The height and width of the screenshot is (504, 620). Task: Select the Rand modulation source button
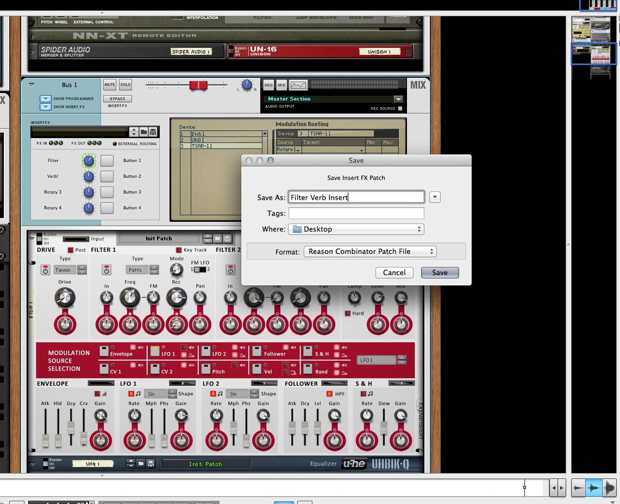click(x=308, y=369)
